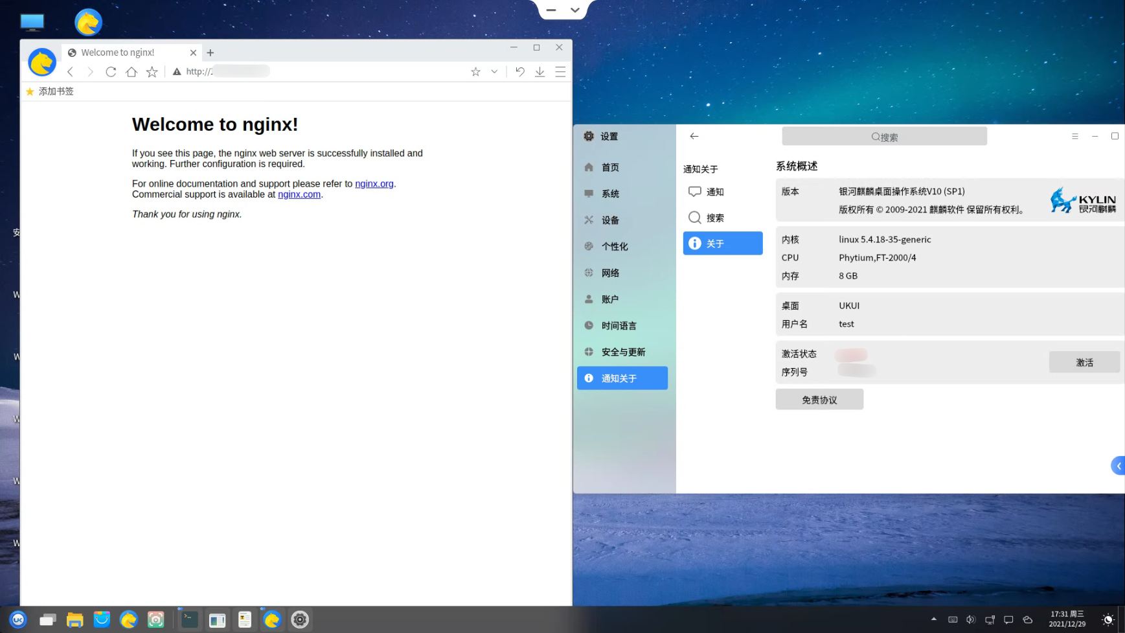Screen dimensions: 1125x633
Task: Open the text document app in taskbar
Action: tap(245, 620)
